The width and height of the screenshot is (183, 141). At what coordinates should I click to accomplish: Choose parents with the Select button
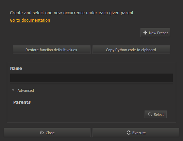point(155,114)
